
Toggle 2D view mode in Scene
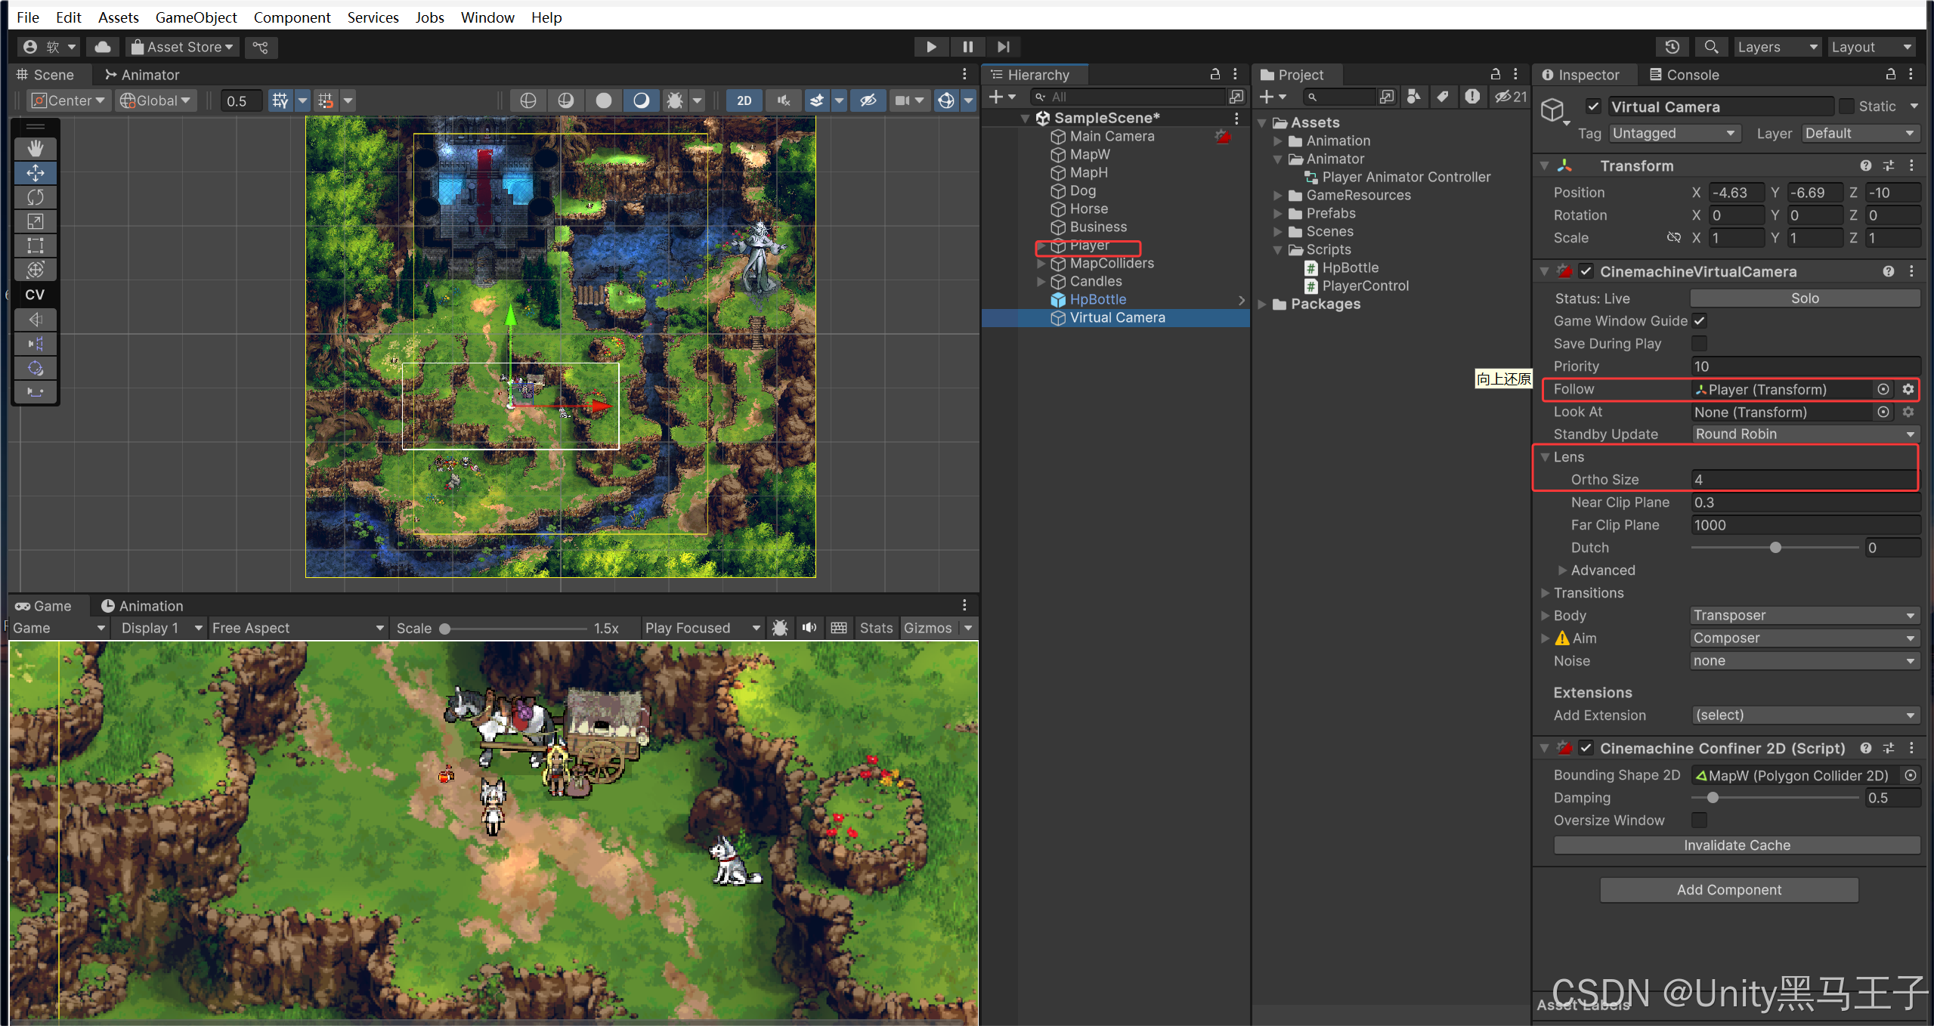[744, 100]
